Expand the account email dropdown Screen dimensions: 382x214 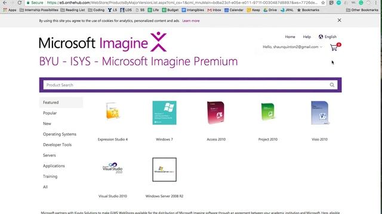coord(292,47)
